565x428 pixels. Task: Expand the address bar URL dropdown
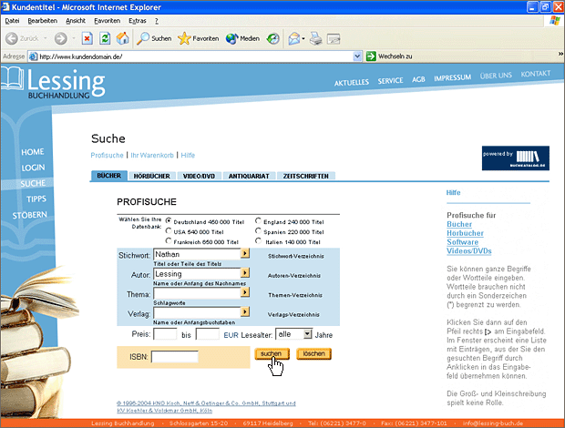357,56
